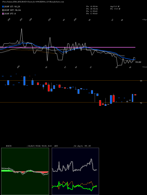Click the tallest white spike in the price line
This screenshot has width=147, height=195.
pyautogui.click(x=22, y=29)
